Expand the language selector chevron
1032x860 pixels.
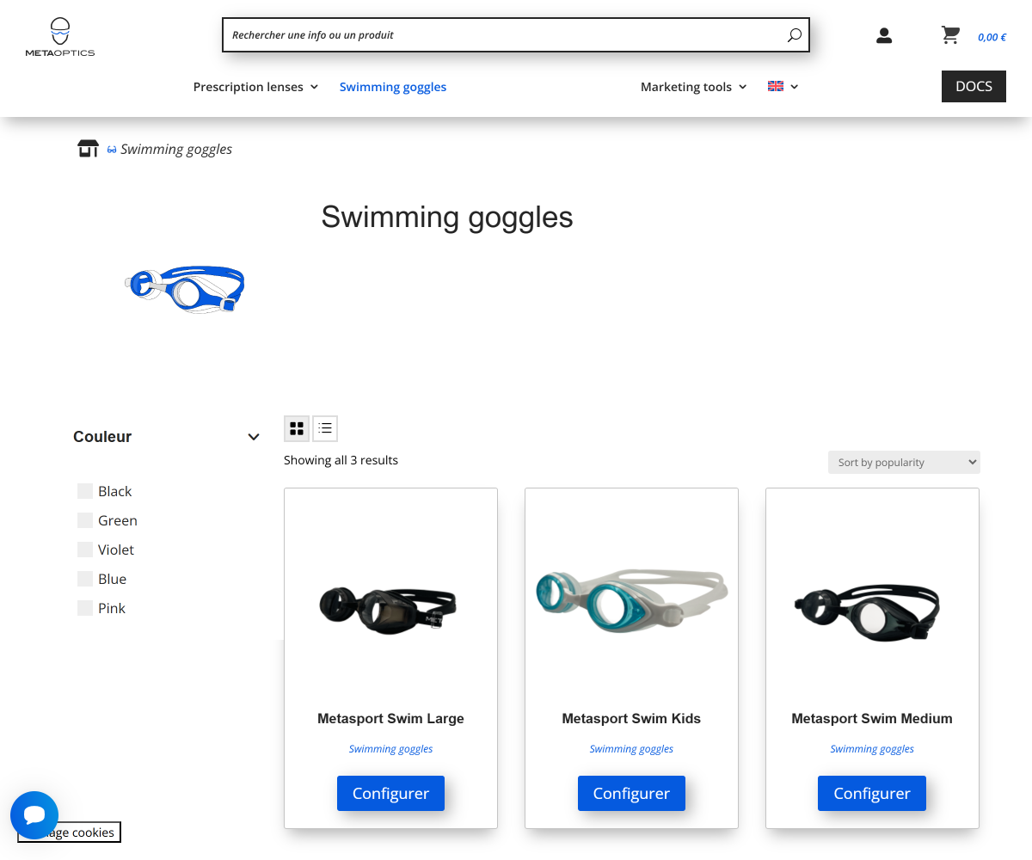click(x=795, y=87)
